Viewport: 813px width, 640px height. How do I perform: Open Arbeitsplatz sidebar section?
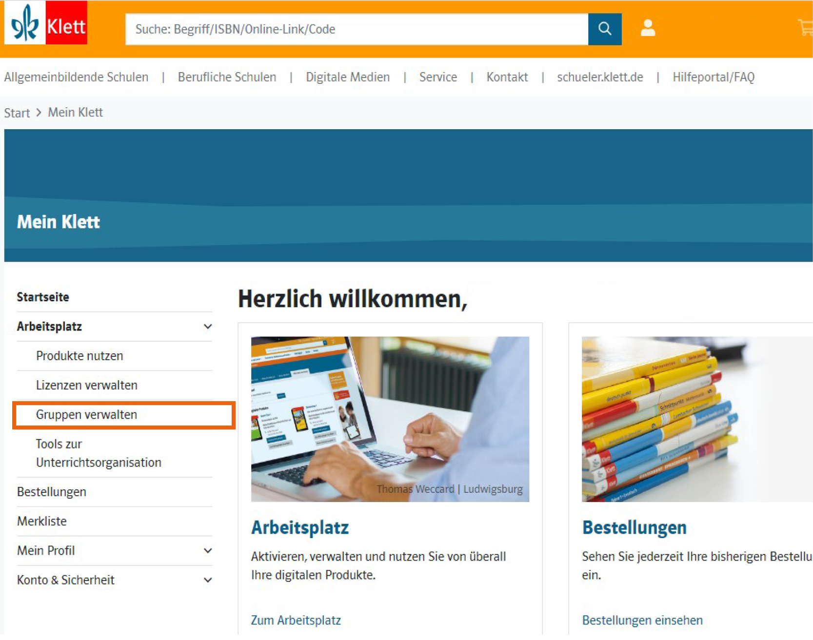click(49, 327)
